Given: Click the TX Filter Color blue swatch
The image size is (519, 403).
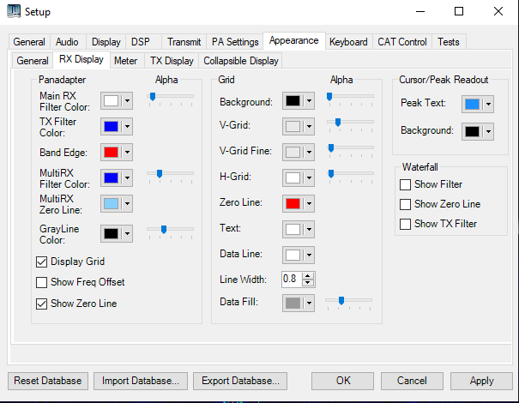Looking at the screenshot, I should coord(111,127).
